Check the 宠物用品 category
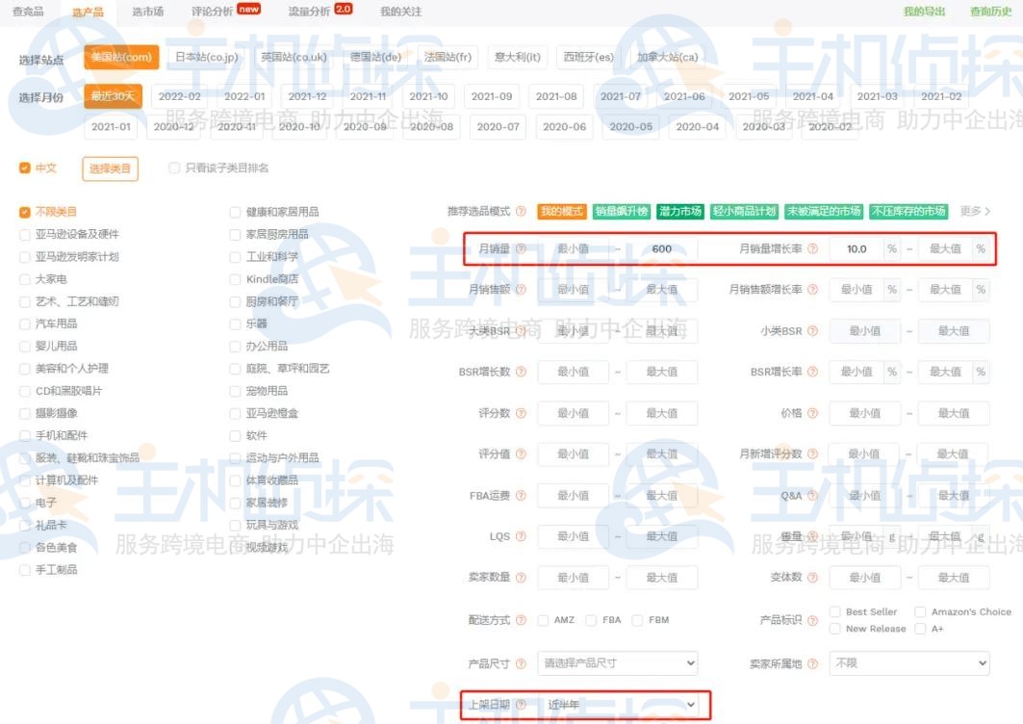This screenshot has width=1023, height=724. [236, 391]
